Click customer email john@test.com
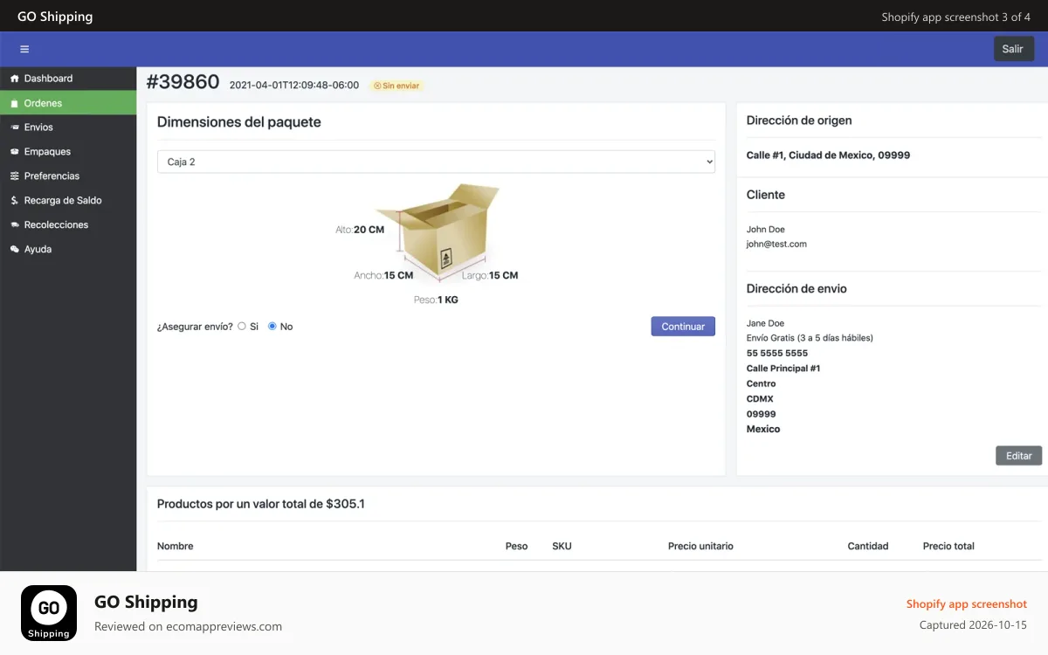Image resolution: width=1048 pixels, height=655 pixels. (x=776, y=245)
